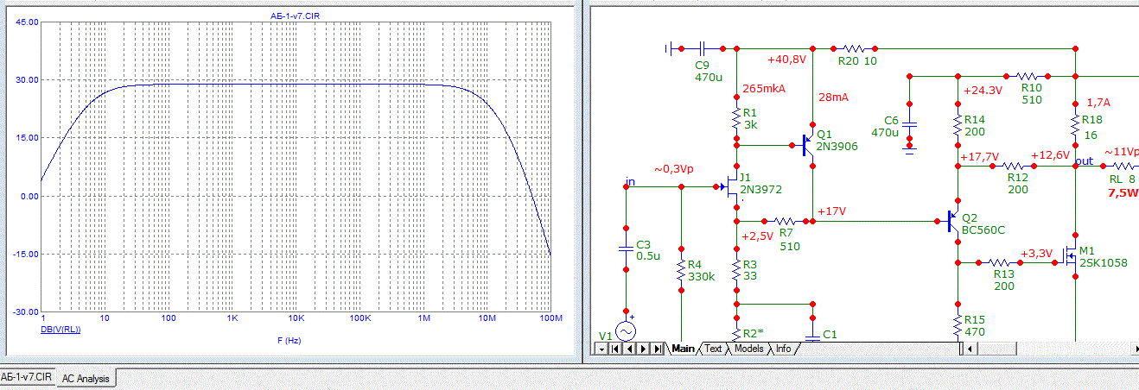This screenshot has width=1139, height=390.
Task: Jump to the first schematic page
Action: point(615,349)
